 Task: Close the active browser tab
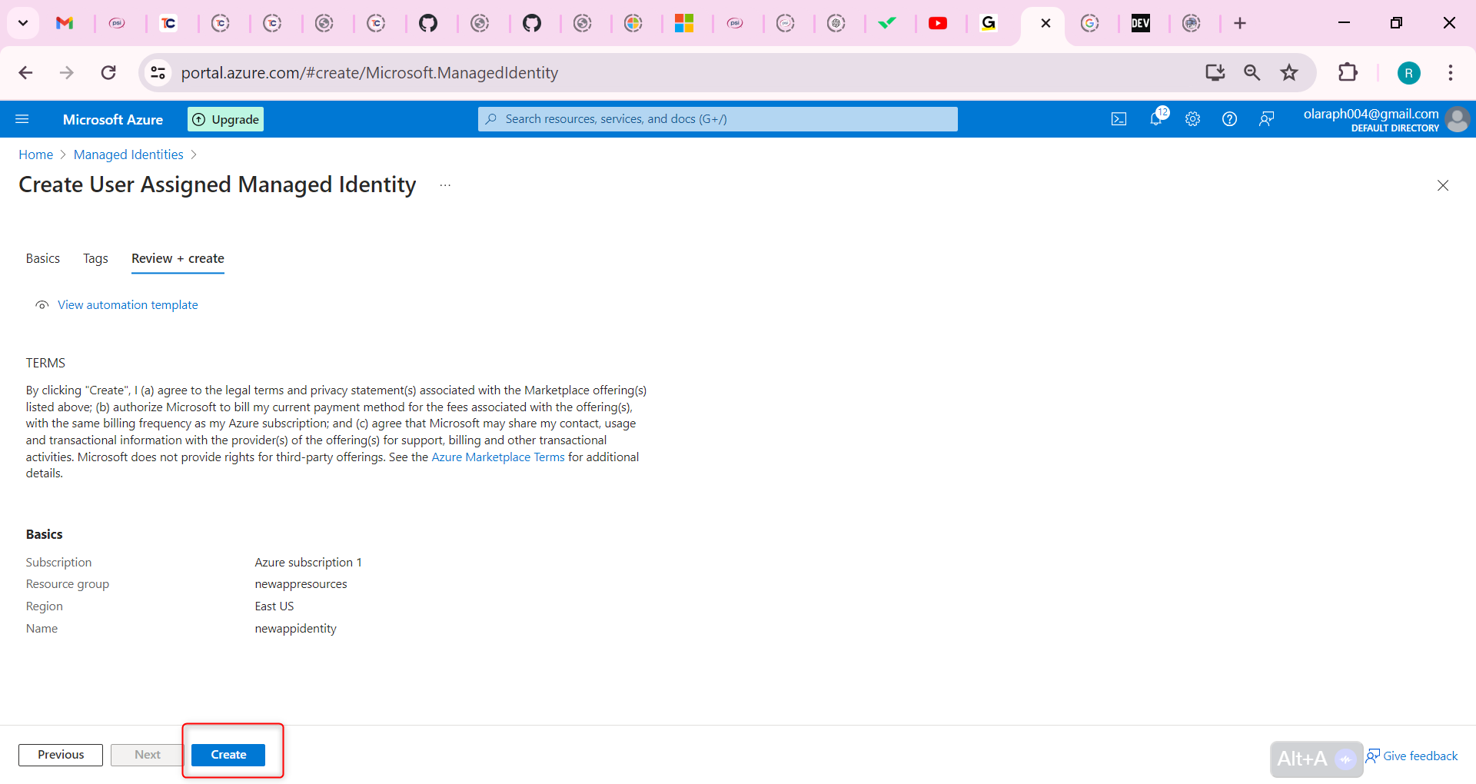click(1045, 23)
